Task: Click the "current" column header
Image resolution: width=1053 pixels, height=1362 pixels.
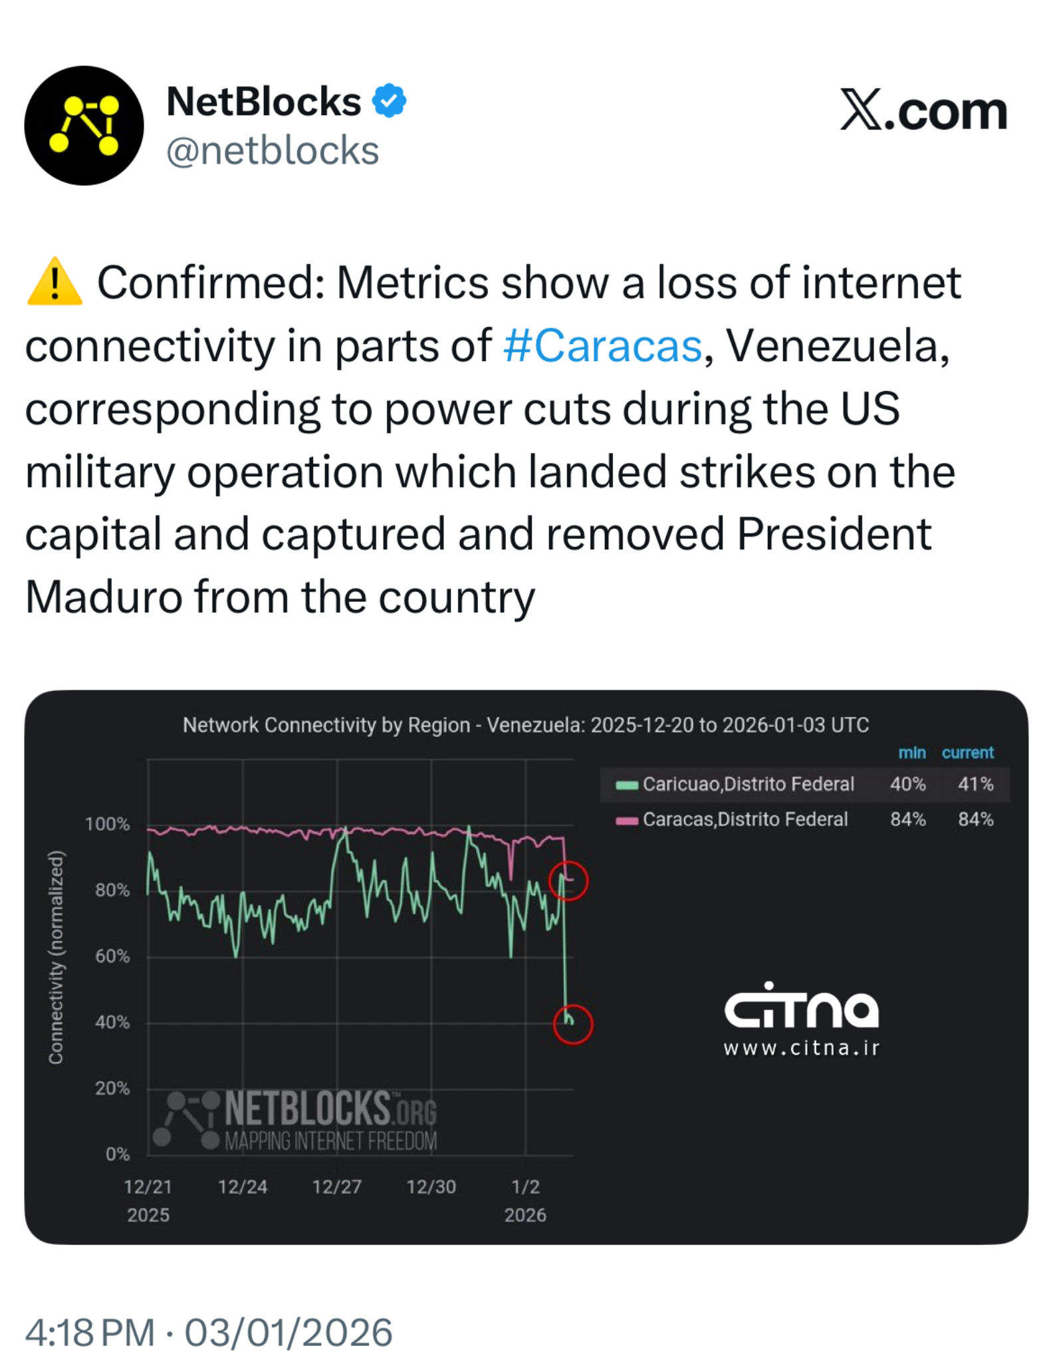Action: pos(967,752)
